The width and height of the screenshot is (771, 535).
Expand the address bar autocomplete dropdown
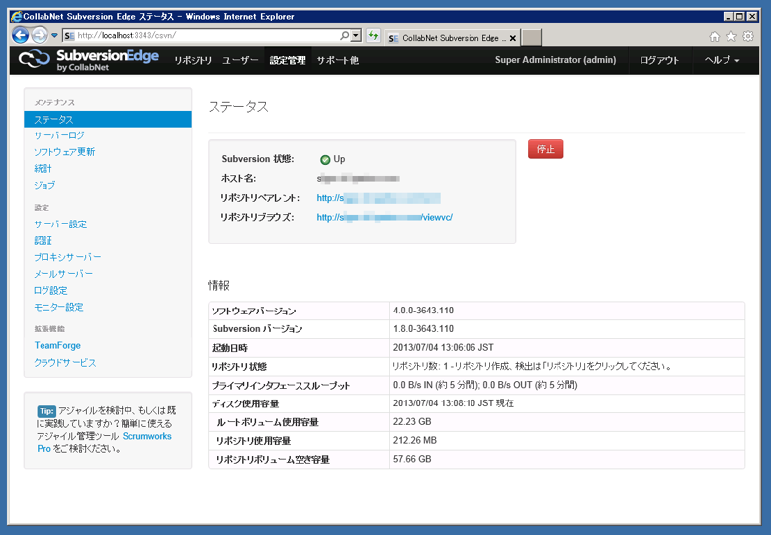[357, 36]
